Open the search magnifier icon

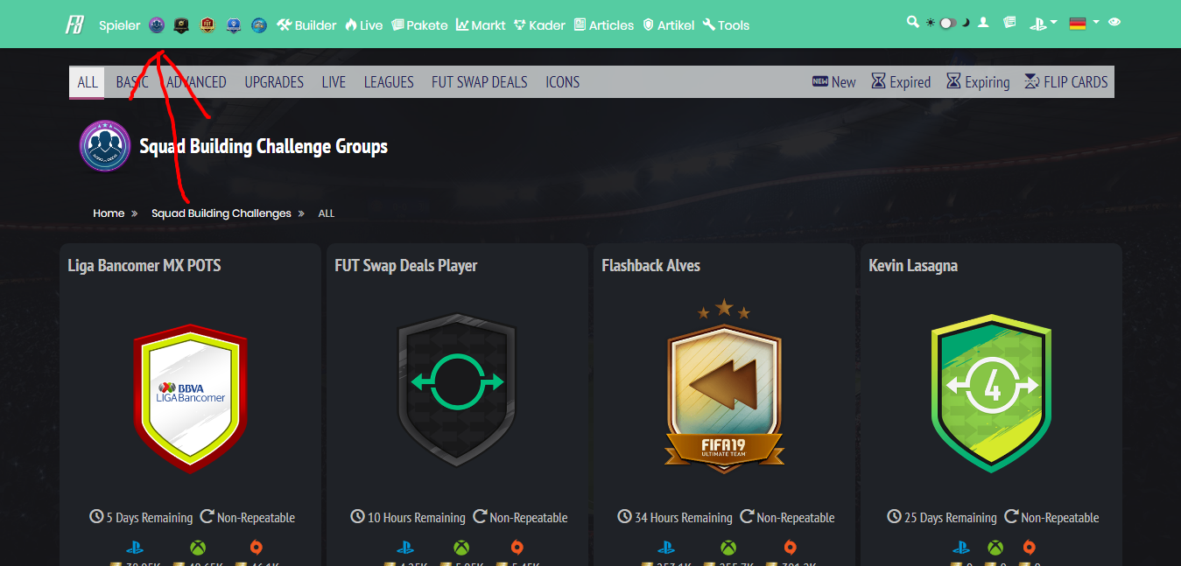point(913,23)
